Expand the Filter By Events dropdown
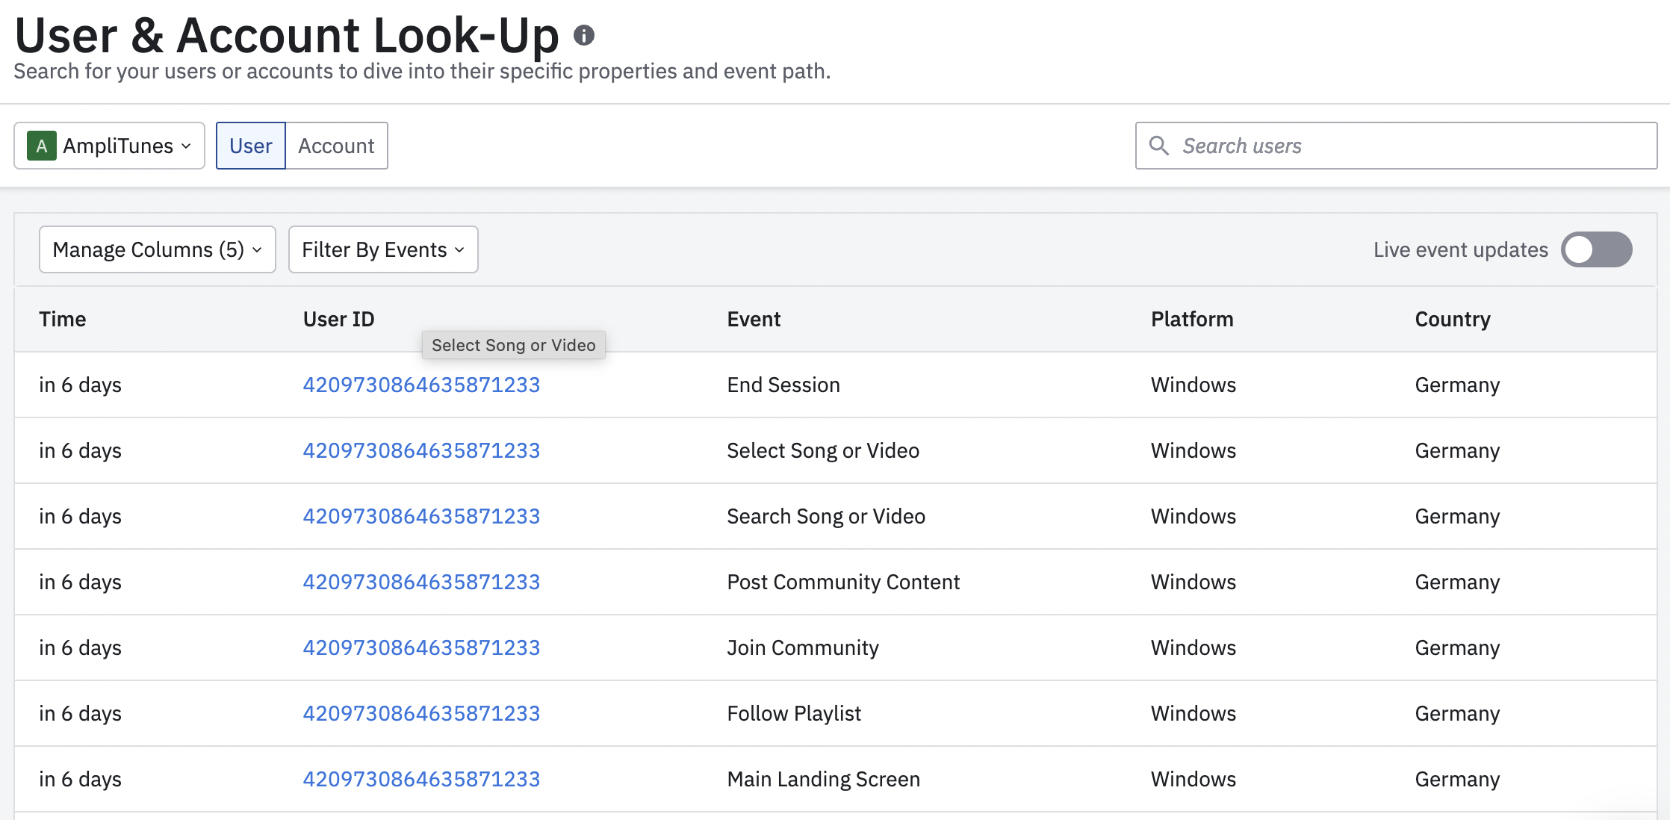Image resolution: width=1670 pixels, height=820 pixels. [383, 249]
